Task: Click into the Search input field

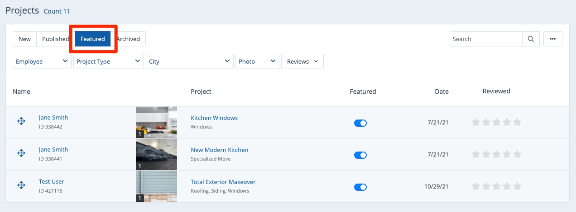Action: (x=485, y=39)
